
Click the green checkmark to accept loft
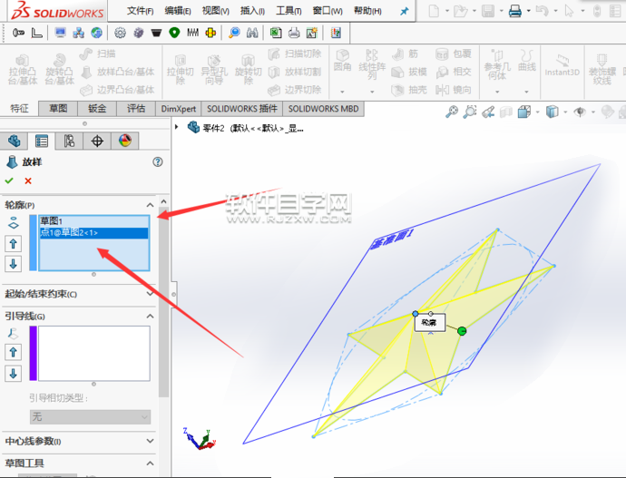(x=10, y=180)
